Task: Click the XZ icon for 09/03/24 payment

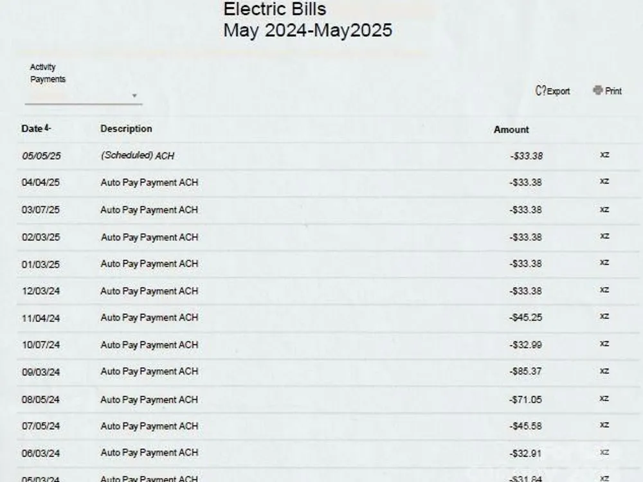Action: click(604, 371)
